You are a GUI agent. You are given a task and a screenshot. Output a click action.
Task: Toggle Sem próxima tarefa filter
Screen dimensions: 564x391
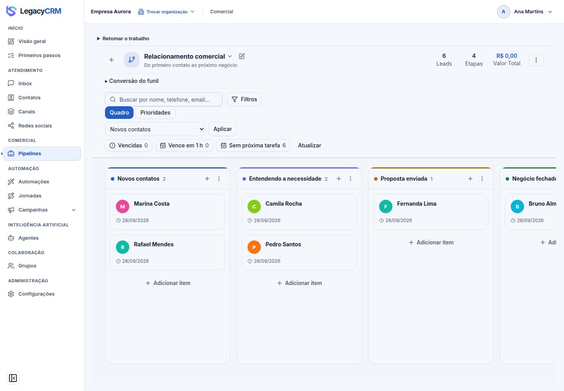tap(253, 145)
